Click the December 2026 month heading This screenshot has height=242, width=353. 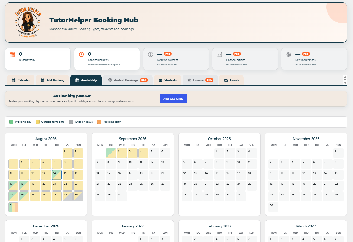pyautogui.click(x=46, y=226)
